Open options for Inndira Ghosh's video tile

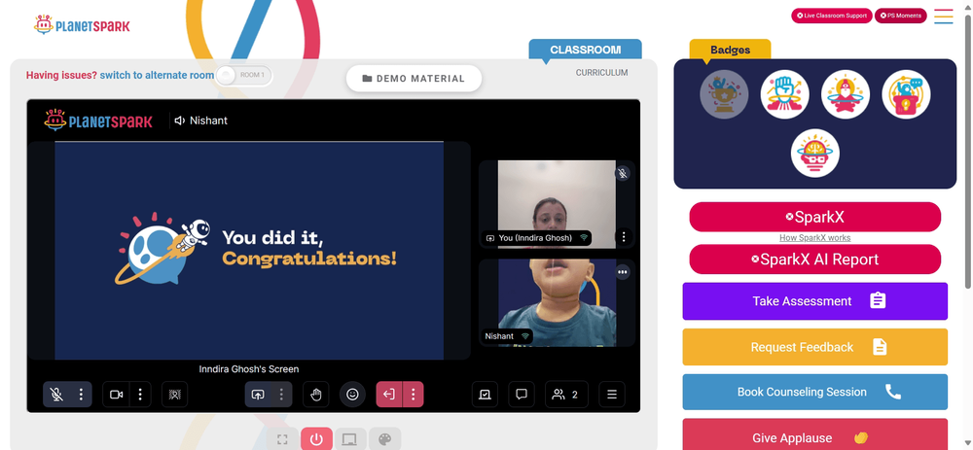(x=623, y=237)
